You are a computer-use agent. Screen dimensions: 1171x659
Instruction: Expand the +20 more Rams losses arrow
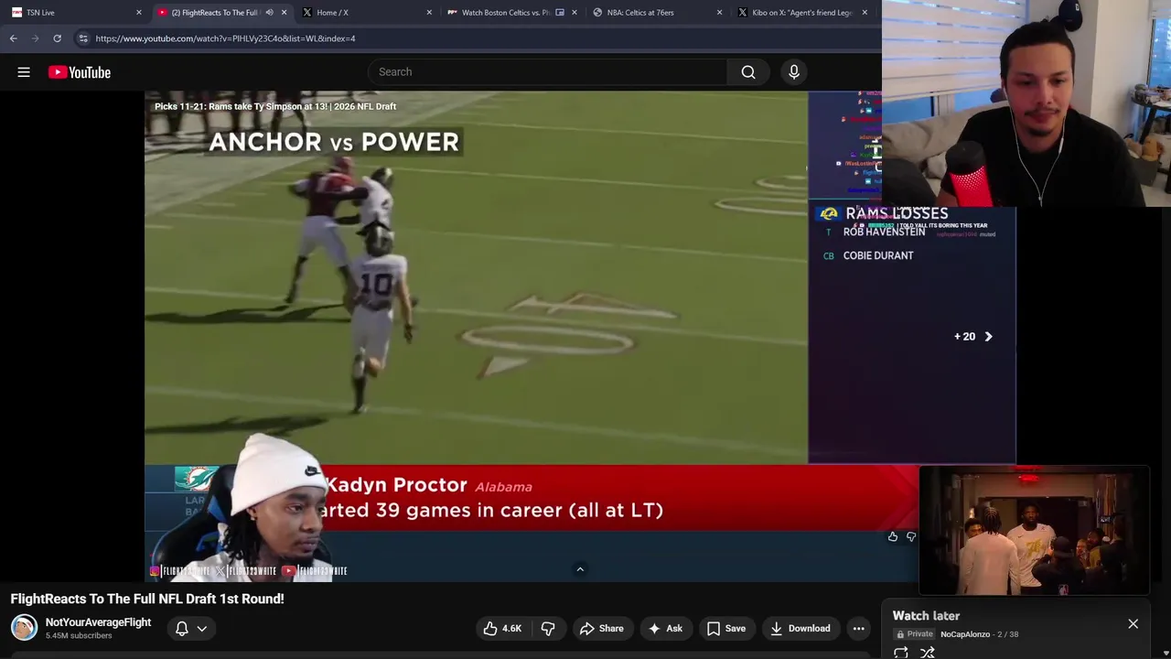[x=988, y=337]
